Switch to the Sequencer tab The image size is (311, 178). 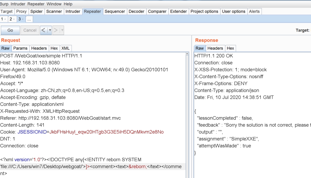115,12
